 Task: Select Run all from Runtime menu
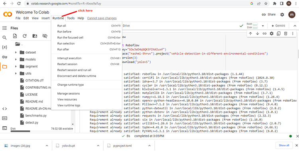click(x=87, y=26)
